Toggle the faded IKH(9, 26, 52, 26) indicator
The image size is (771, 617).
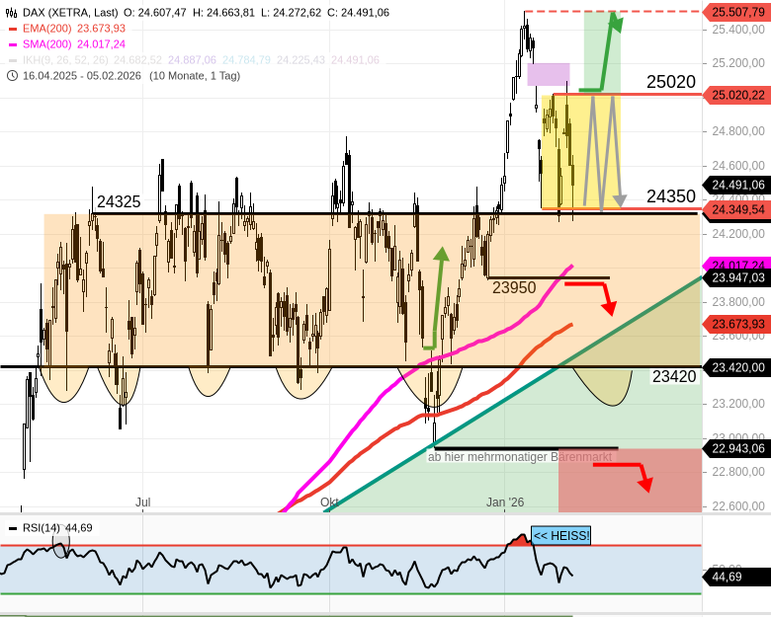coord(67,60)
